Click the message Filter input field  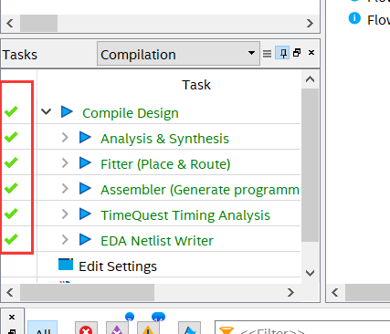tap(302, 329)
